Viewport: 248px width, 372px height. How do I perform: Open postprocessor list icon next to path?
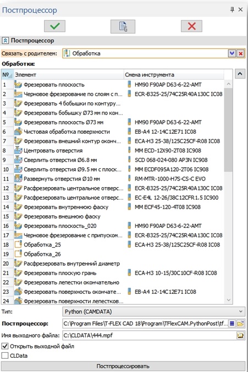click(232, 324)
